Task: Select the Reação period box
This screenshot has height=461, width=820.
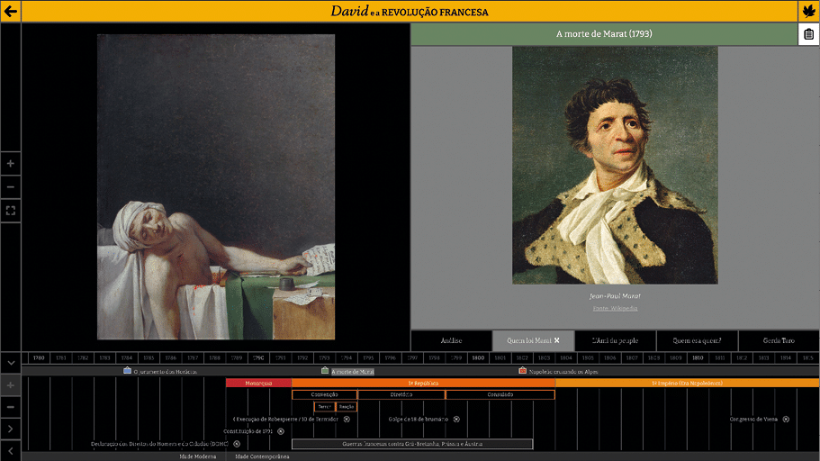Action: [347, 407]
